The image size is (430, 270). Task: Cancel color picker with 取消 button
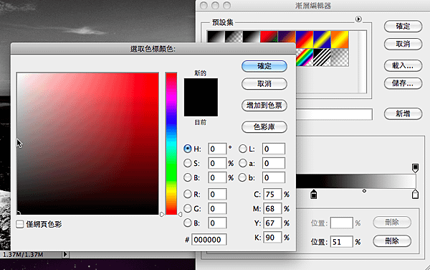(264, 84)
